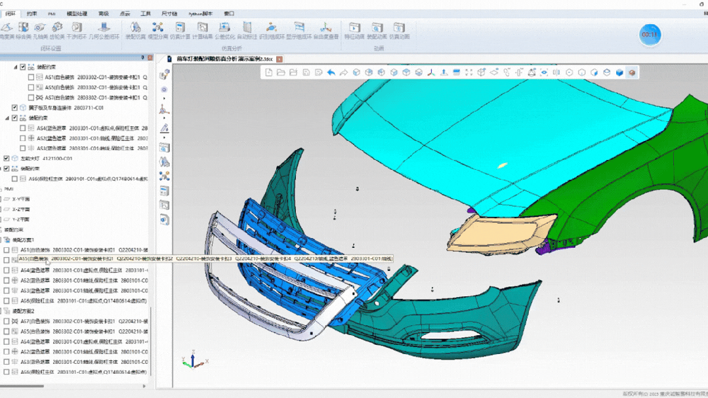
Task: Launch the 几何公差闭环 tool
Action: (x=104, y=30)
